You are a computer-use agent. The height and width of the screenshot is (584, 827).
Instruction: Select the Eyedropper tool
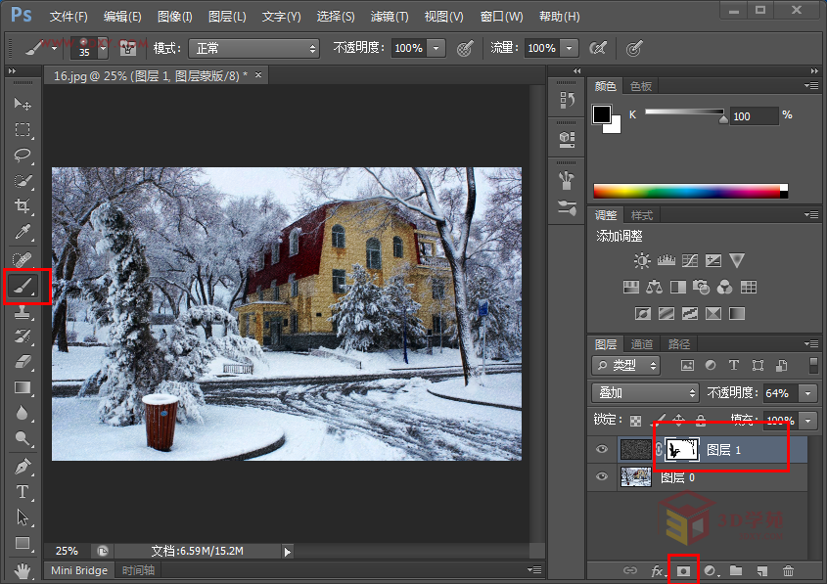(x=23, y=232)
